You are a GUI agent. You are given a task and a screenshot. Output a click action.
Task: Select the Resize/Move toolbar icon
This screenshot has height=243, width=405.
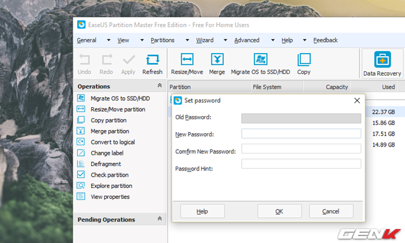187,59
